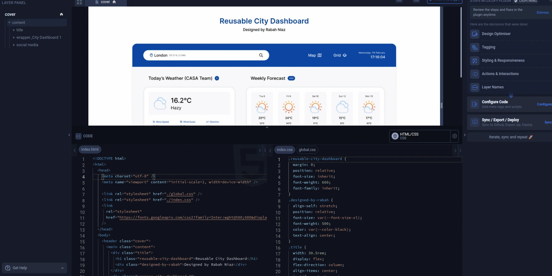Image resolution: width=552 pixels, height=276 pixels.
Task: Click the home icon next to cover layer
Action: pyautogui.click(x=61, y=14)
